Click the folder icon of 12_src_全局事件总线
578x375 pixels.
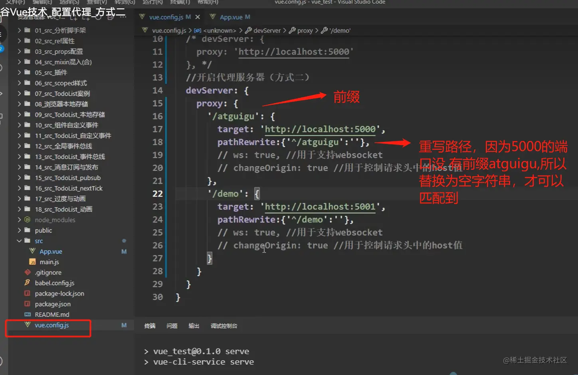(28, 146)
